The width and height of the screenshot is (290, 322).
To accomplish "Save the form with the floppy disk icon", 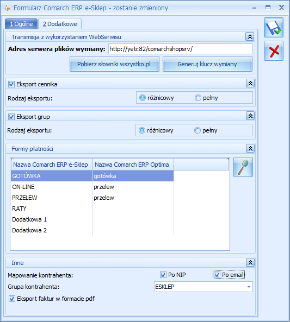I will 274,28.
